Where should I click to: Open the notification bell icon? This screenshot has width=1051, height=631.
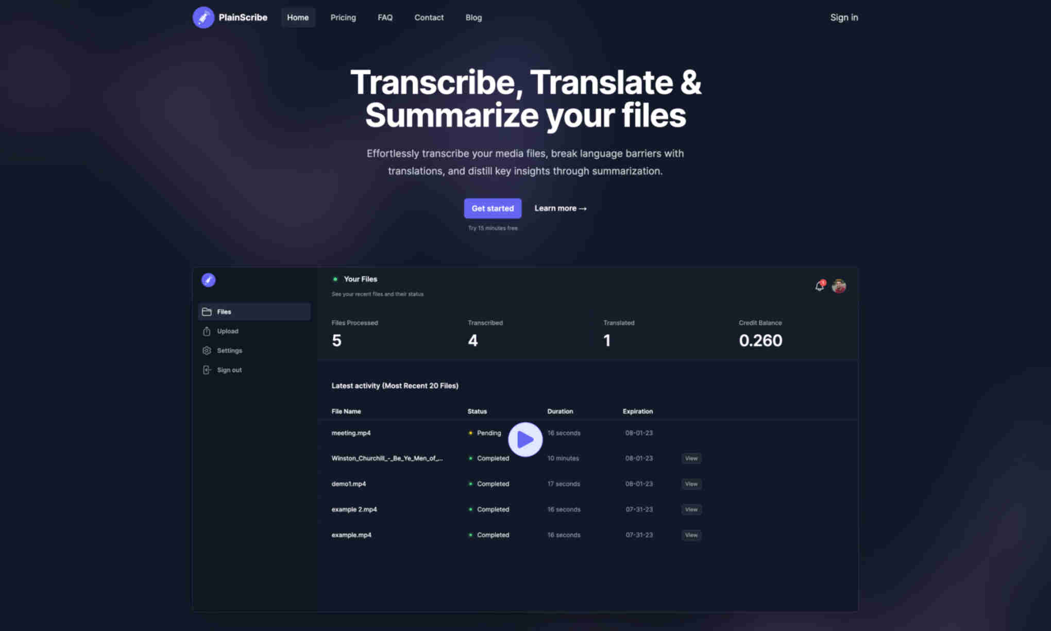820,286
